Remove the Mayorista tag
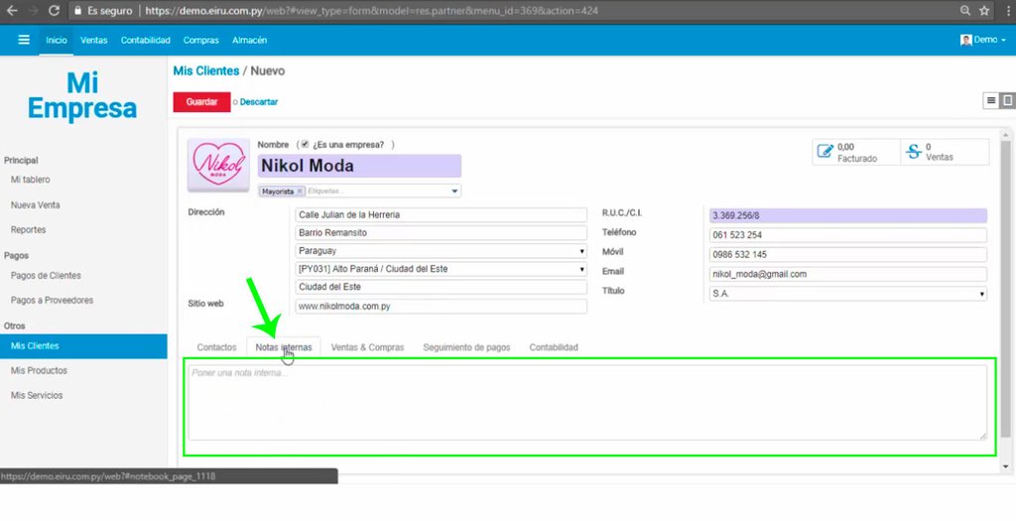Screen dimensions: 1016x521 [300, 192]
